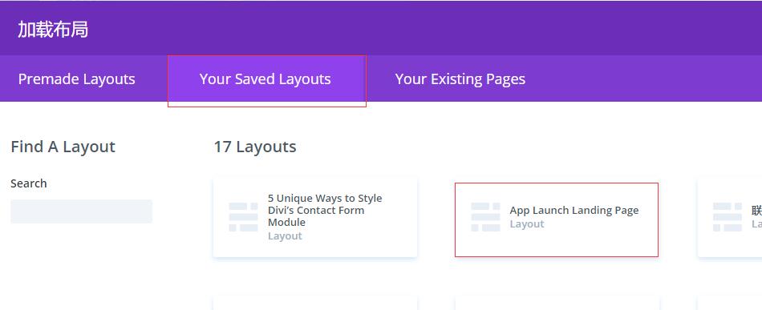Switch to the Premade Layouts tab
The height and width of the screenshot is (310, 762).
77,79
